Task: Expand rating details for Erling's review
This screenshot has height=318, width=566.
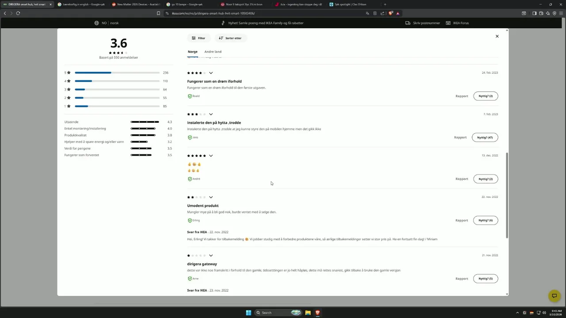Action: pos(211,197)
